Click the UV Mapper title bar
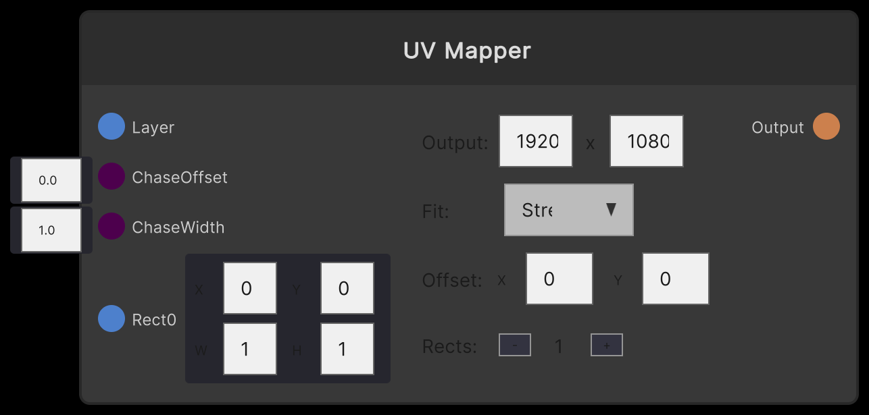Screen dimensions: 869x415 coord(467,50)
